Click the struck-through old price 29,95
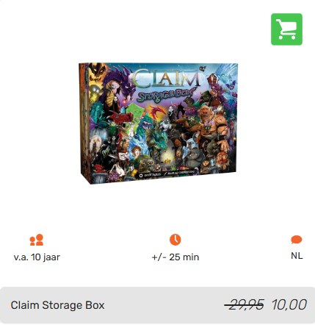Viewport: 315px width, 325px height. [x=245, y=304]
